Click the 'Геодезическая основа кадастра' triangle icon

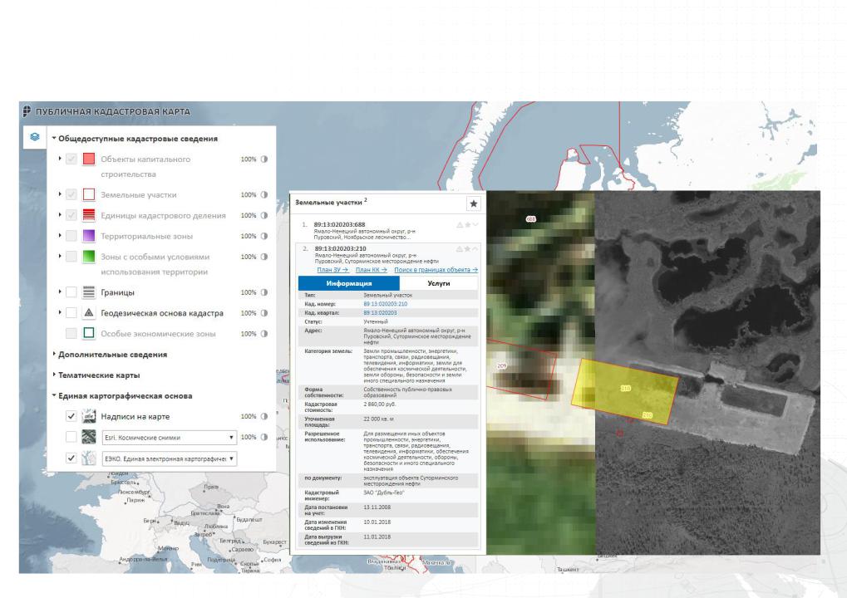(89, 312)
